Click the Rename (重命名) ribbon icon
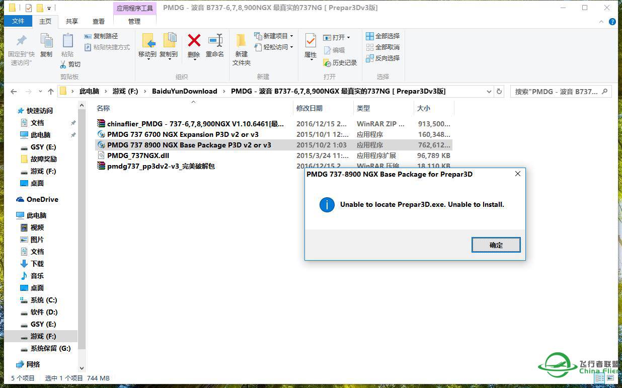The height and width of the screenshot is (388, 622). [215, 41]
